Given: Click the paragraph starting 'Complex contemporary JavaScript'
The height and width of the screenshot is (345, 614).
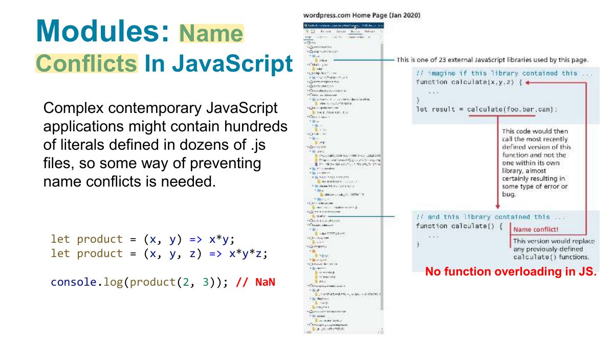Looking at the screenshot, I should (x=165, y=145).
